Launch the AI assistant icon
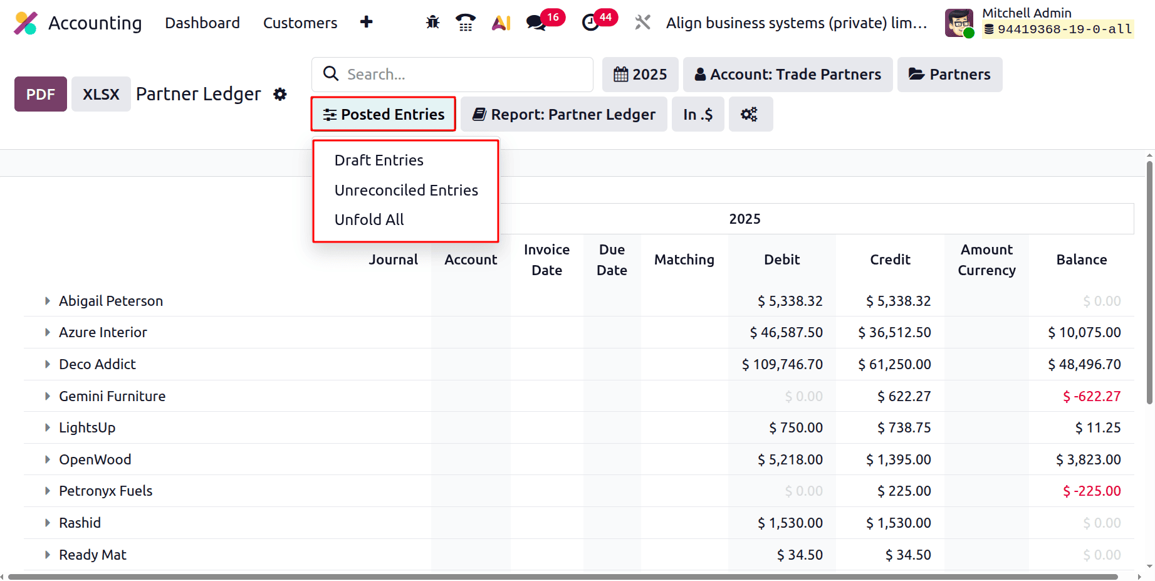The height and width of the screenshot is (581, 1155). tap(501, 23)
